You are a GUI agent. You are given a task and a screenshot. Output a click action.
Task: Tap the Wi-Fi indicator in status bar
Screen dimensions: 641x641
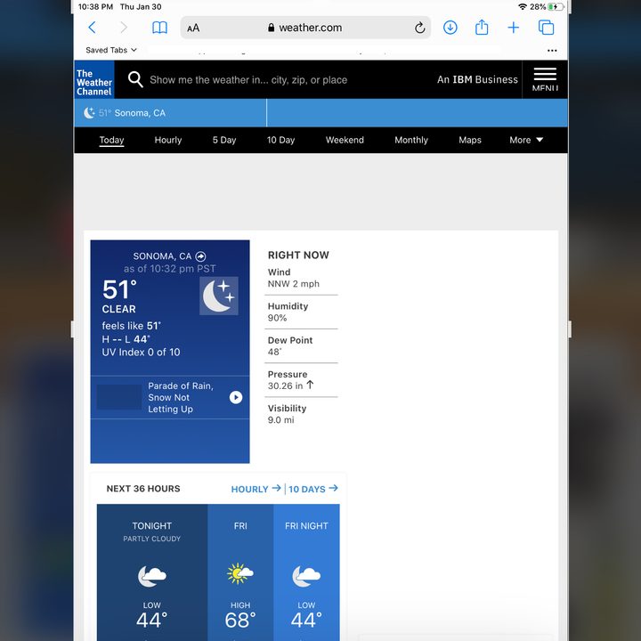click(523, 6)
